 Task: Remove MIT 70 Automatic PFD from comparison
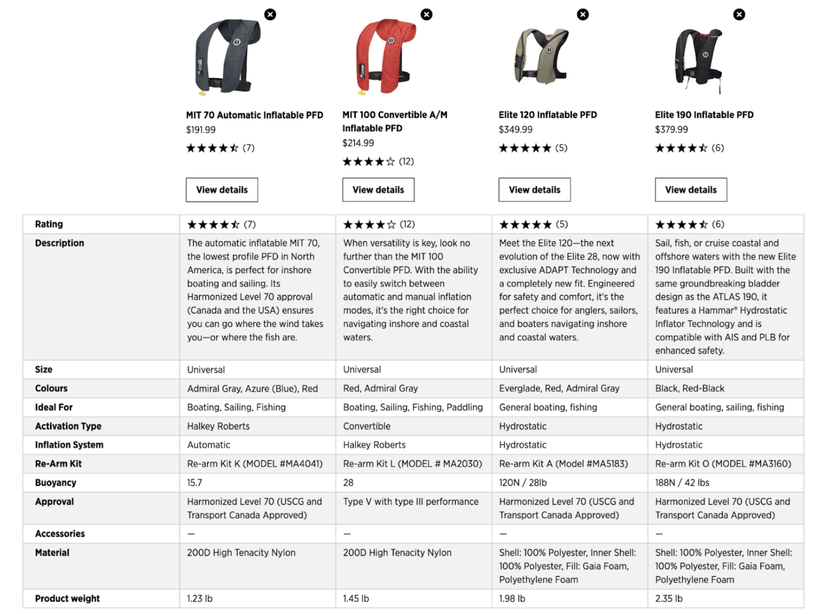coord(270,15)
